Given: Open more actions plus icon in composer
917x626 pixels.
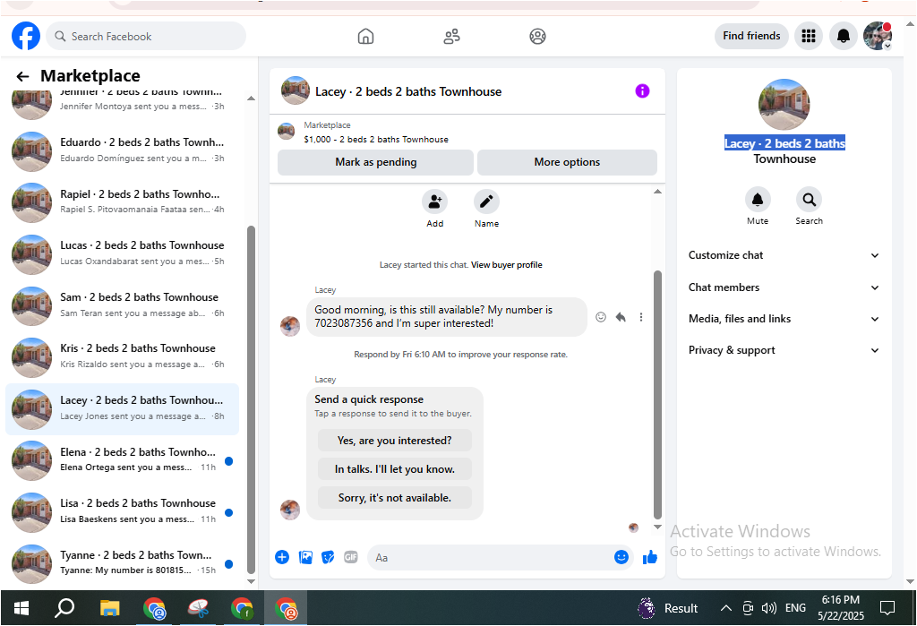Looking at the screenshot, I should pyautogui.click(x=282, y=557).
